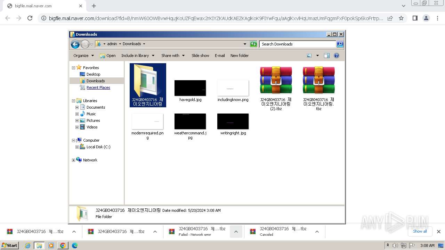Click the Explorer Back arrow button

(75, 44)
